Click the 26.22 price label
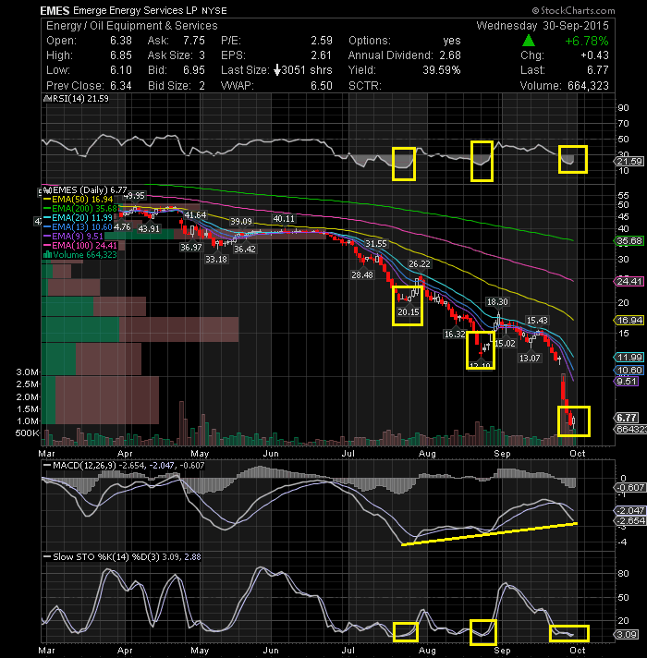 [420, 263]
